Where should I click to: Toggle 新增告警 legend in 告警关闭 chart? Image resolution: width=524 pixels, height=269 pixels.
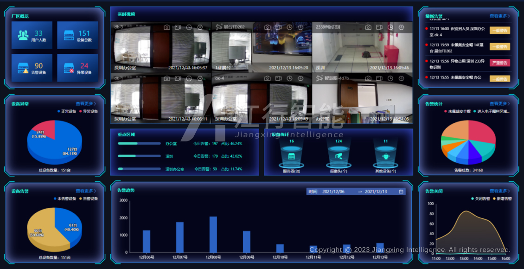(x=502, y=199)
